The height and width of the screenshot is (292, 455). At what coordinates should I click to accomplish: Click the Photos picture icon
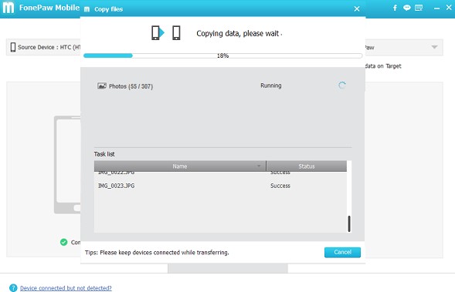click(x=102, y=86)
